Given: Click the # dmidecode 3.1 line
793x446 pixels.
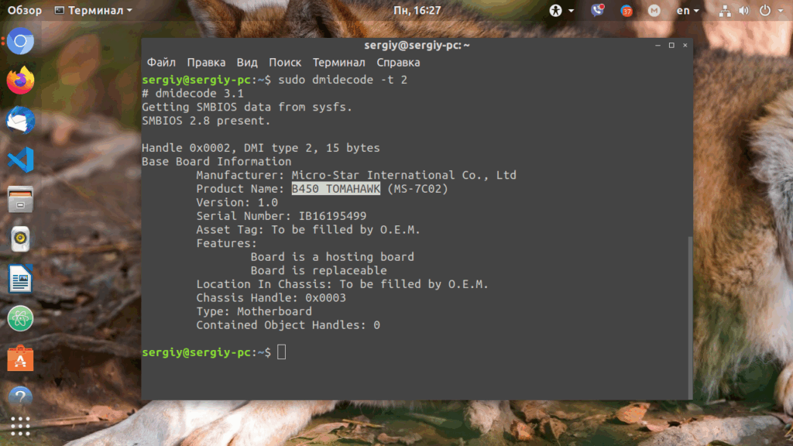Looking at the screenshot, I should tap(193, 93).
